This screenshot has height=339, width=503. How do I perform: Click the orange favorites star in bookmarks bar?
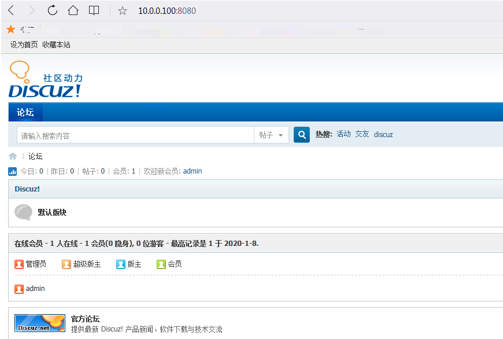point(11,29)
